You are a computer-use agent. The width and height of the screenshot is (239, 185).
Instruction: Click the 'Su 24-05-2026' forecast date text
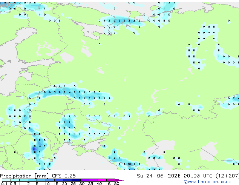(159, 176)
